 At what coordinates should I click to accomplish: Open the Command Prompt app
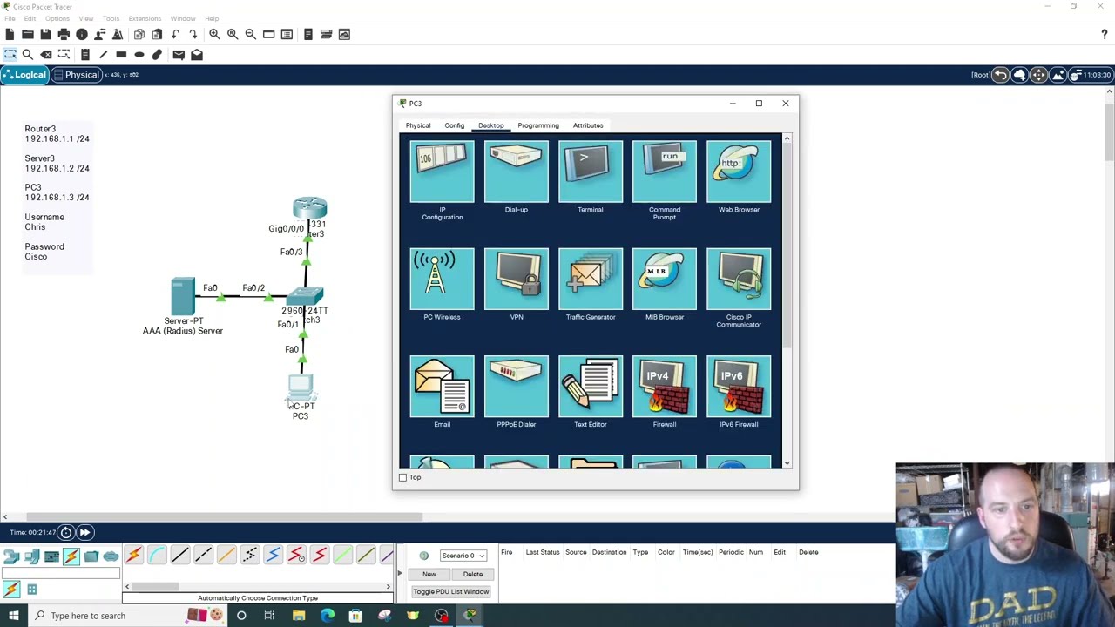pyautogui.click(x=665, y=172)
